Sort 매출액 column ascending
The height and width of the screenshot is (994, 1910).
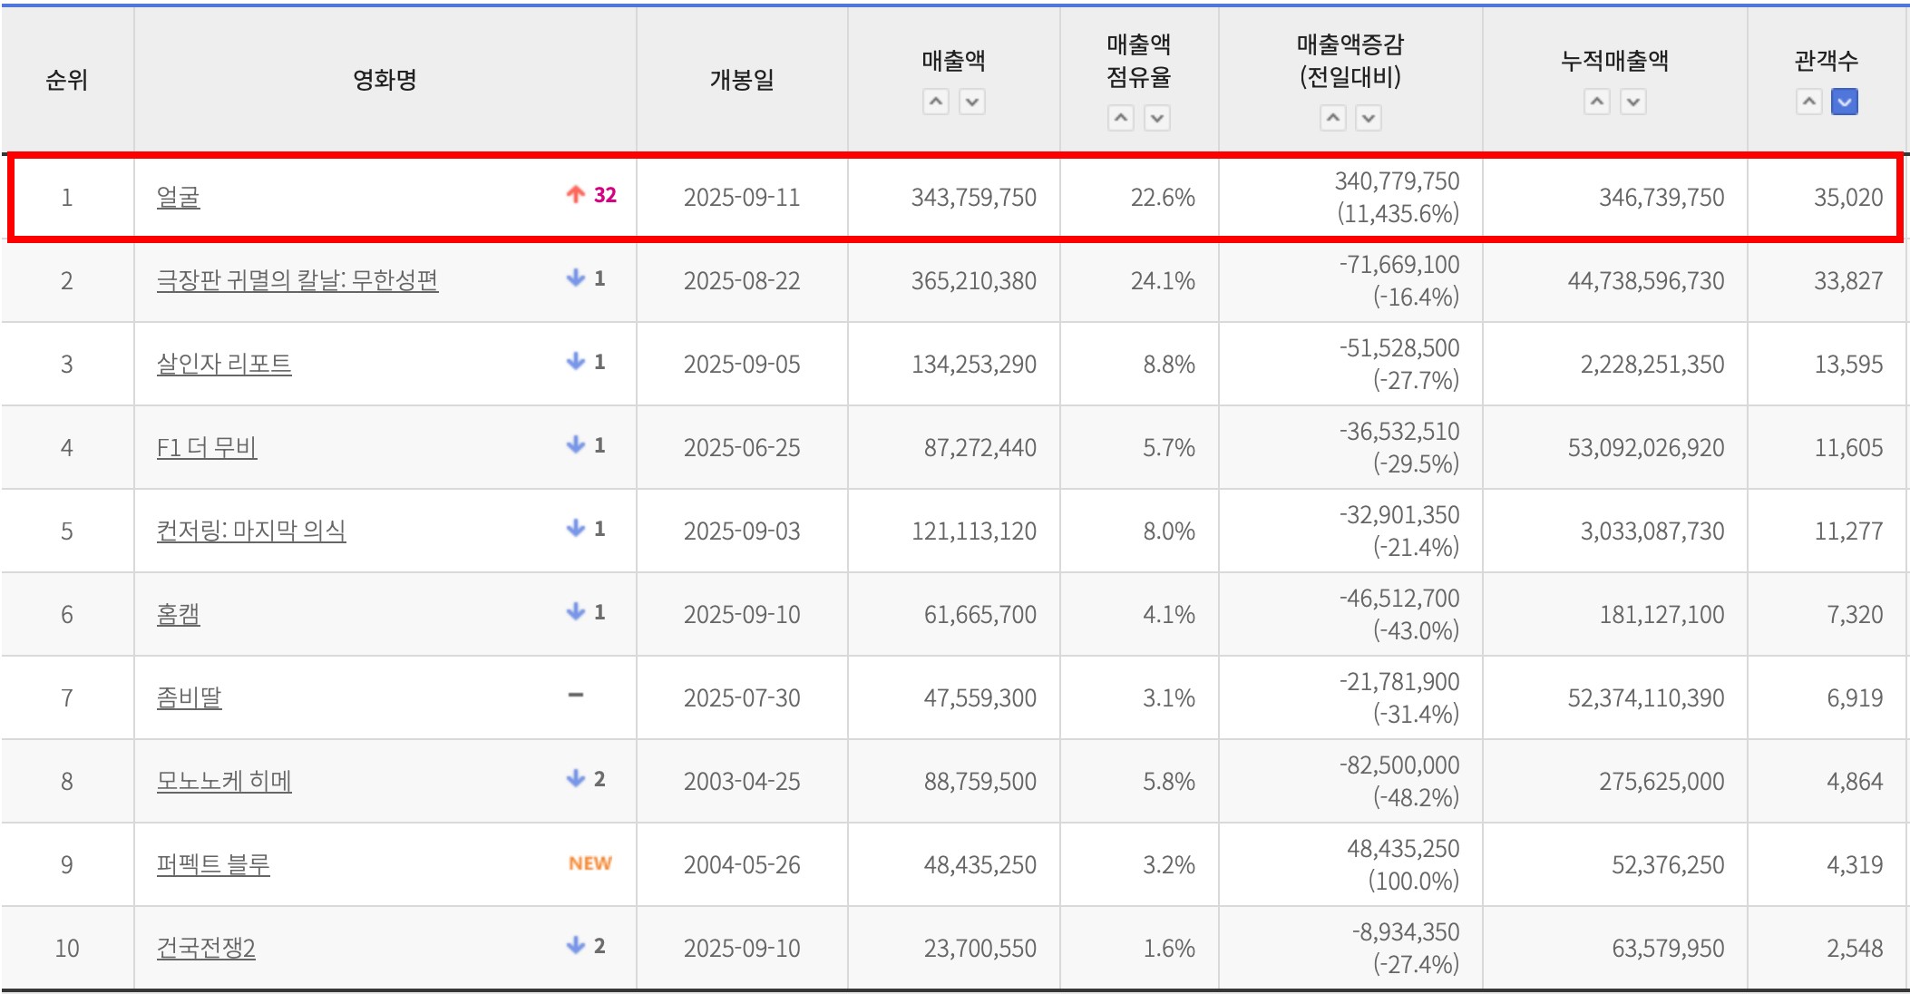936,102
